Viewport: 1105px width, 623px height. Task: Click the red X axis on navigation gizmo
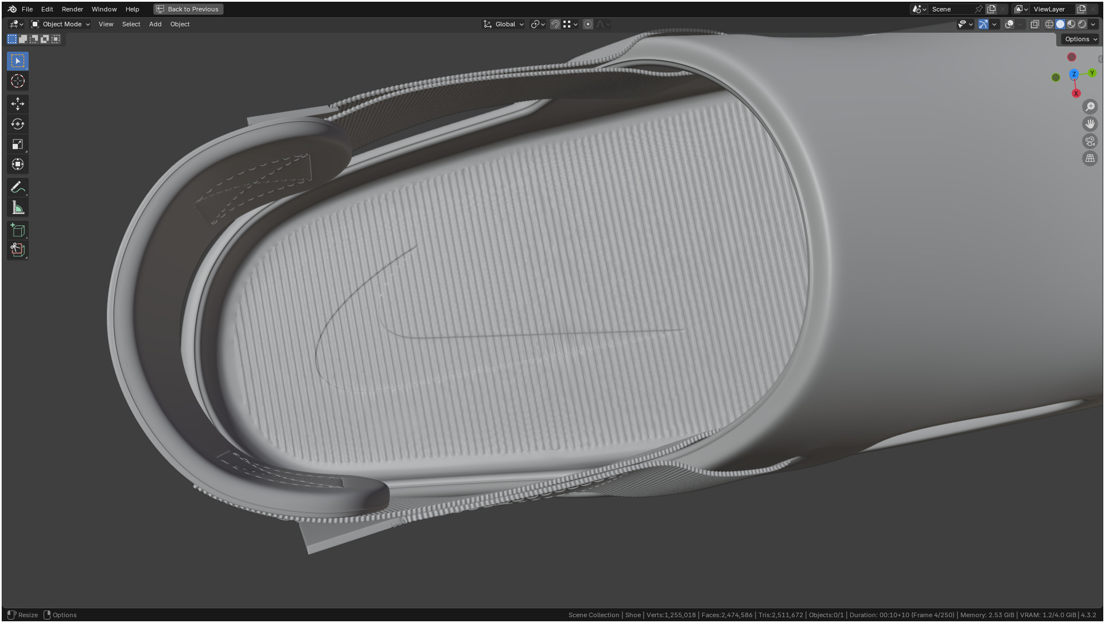pos(1076,94)
